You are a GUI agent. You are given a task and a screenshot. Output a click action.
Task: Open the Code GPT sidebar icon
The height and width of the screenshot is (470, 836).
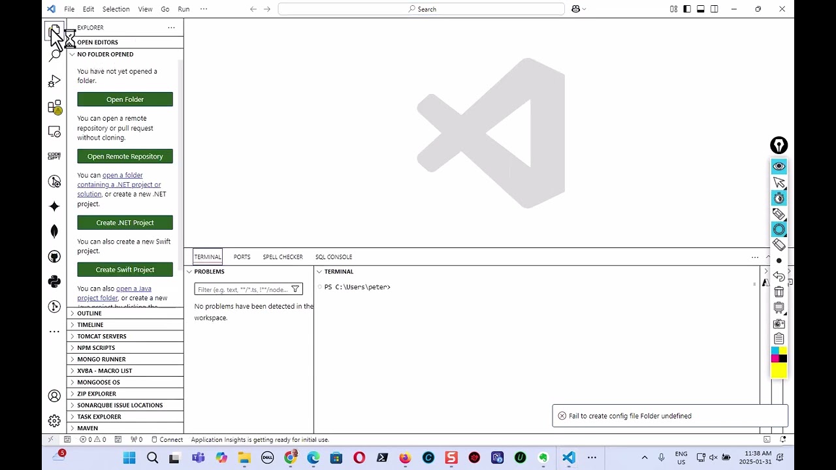point(54,156)
